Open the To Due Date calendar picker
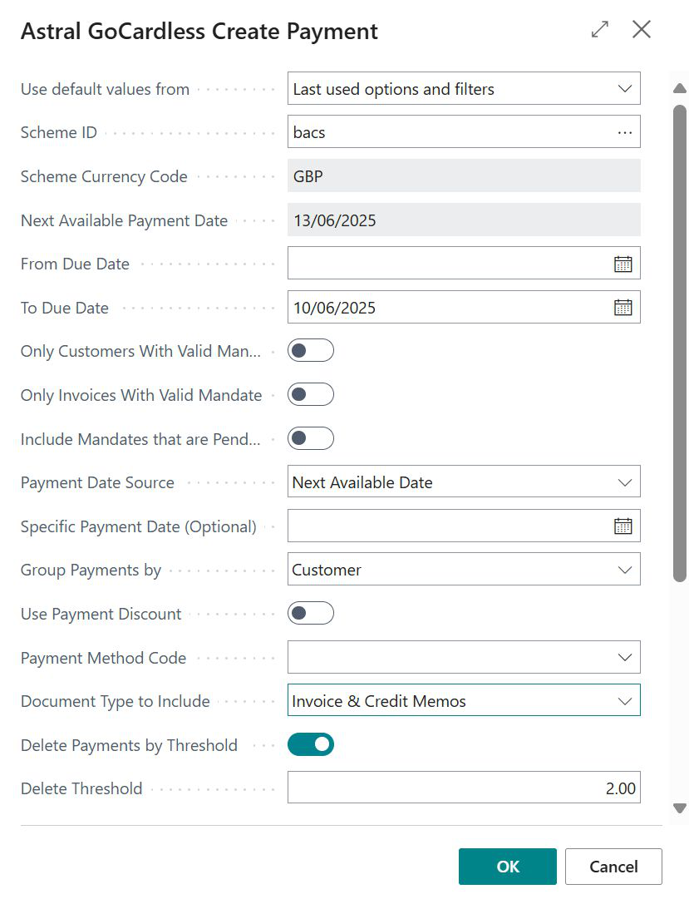The width and height of the screenshot is (689, 899). tap(623, 308)
